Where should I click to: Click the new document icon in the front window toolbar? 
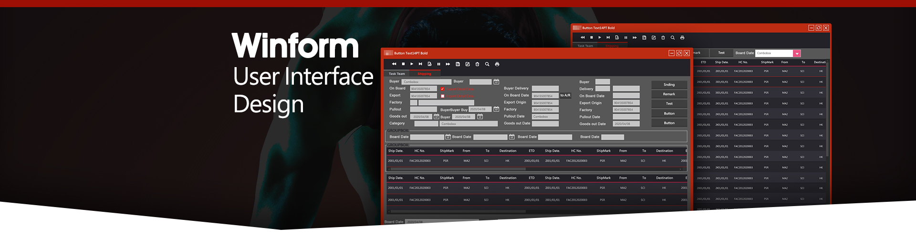click(x=429, y=64)
